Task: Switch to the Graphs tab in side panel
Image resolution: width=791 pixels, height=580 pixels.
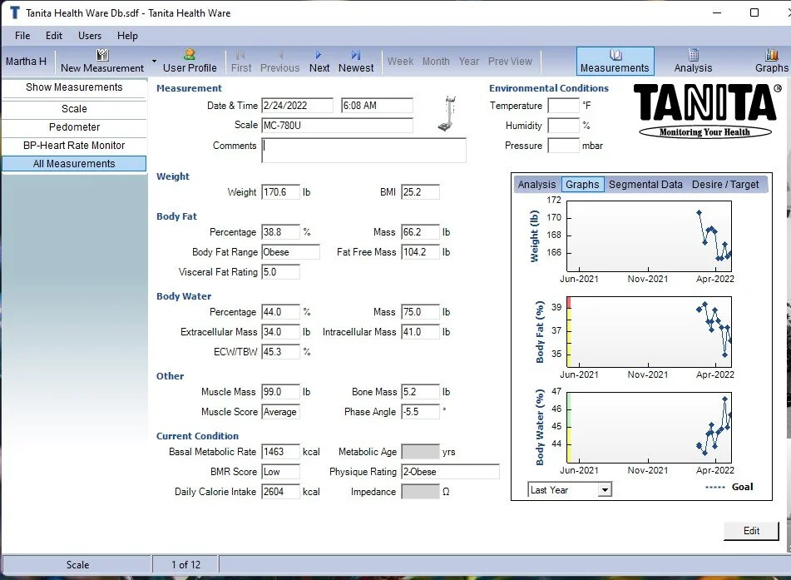Action: [582, 185]
